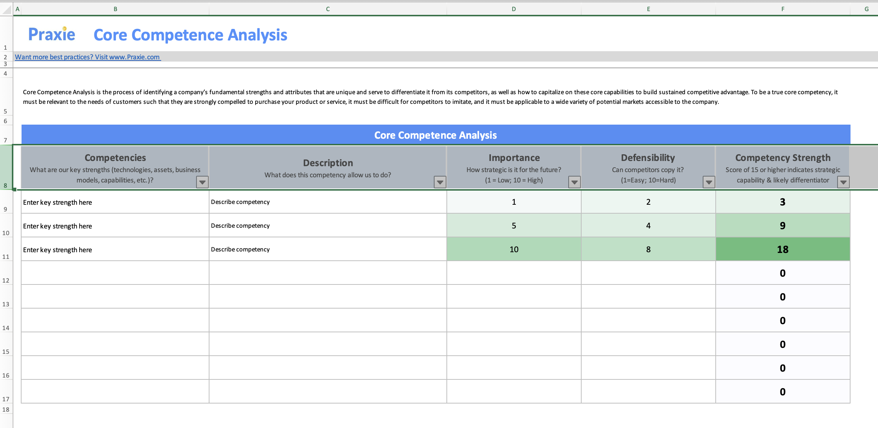Select column C header
Viewport: 878px width, 428px height.
[x=328, y=9]
